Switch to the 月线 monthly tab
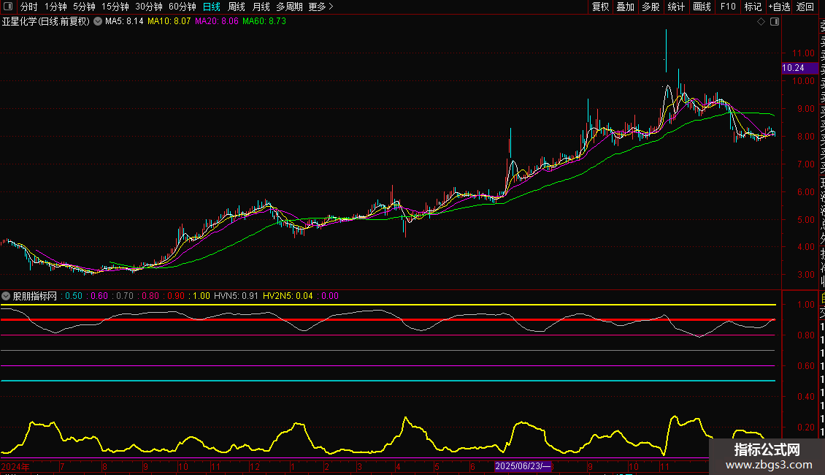 click(x=261, y=7)
